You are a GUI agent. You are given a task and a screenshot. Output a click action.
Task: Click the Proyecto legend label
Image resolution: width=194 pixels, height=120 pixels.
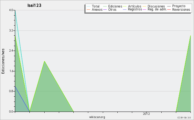point(179,6)
